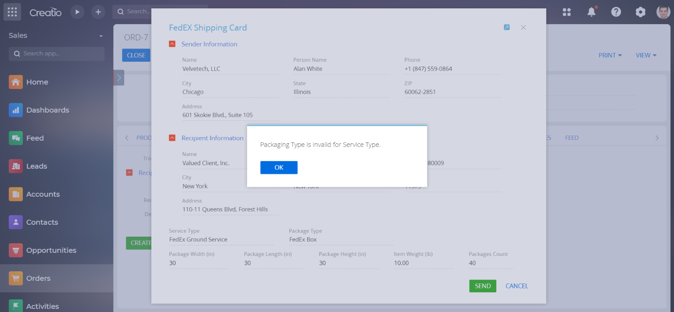Collapse the Recipient Information section in dialog

click(172, 138)
